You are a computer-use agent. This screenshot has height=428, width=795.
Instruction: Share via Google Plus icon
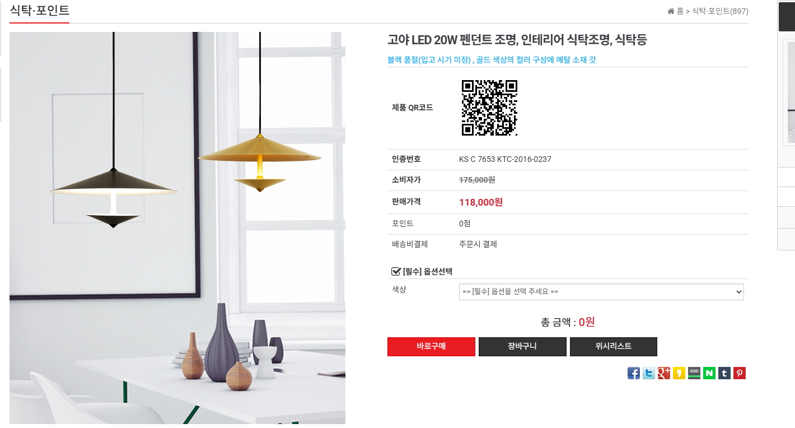(x=664, y=373)
